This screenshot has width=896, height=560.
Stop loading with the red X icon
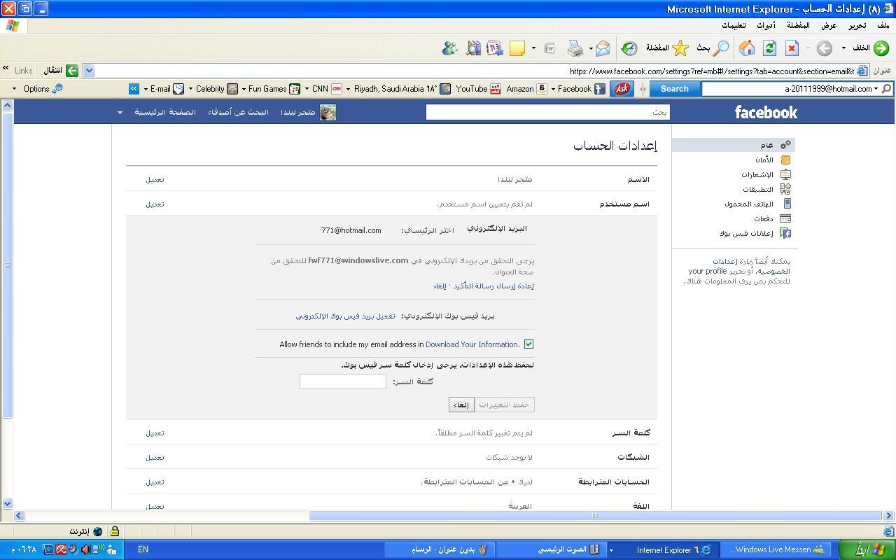click(792, 48)
